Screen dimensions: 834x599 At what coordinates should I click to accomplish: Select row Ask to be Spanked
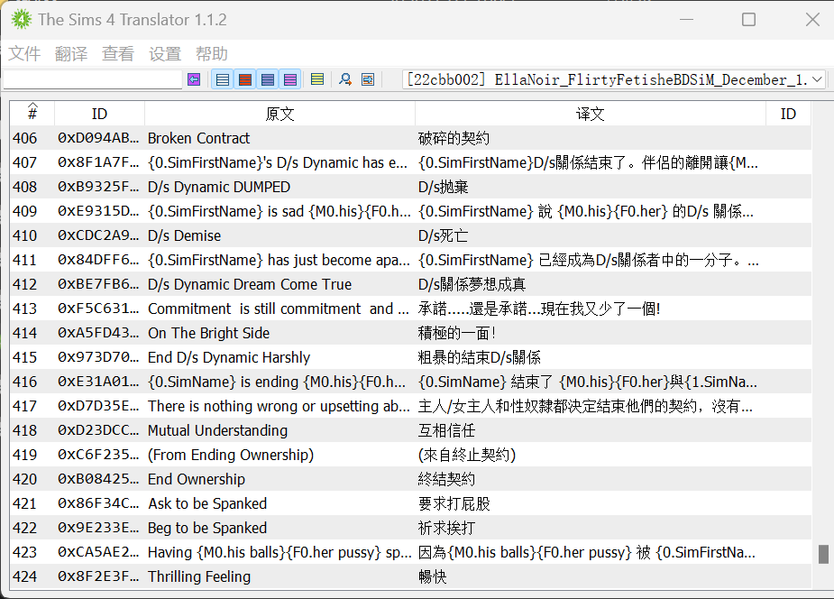410,503
